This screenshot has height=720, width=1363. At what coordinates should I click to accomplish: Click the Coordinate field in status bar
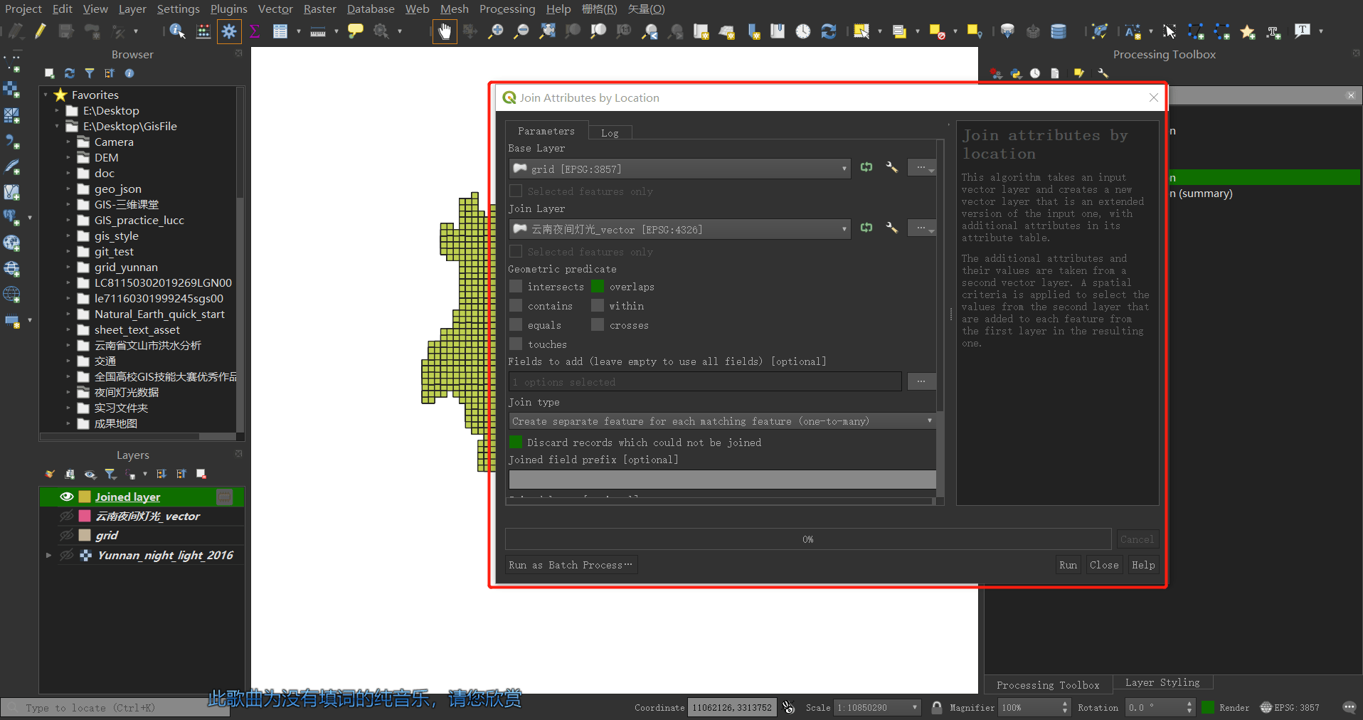[x=731, y=707]
